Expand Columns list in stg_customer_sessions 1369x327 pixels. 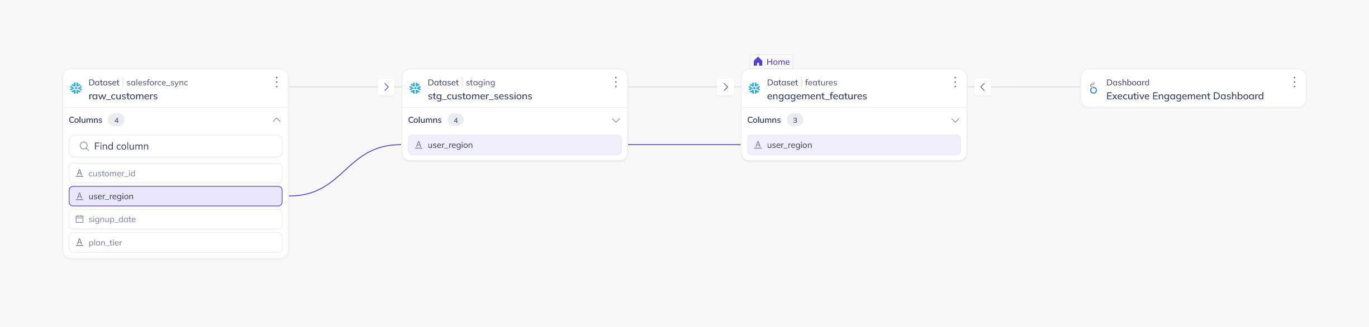[x=616, y=120]
